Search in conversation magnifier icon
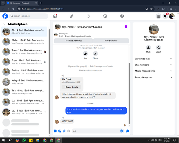The image size is (179, 143). pos(159,48)
